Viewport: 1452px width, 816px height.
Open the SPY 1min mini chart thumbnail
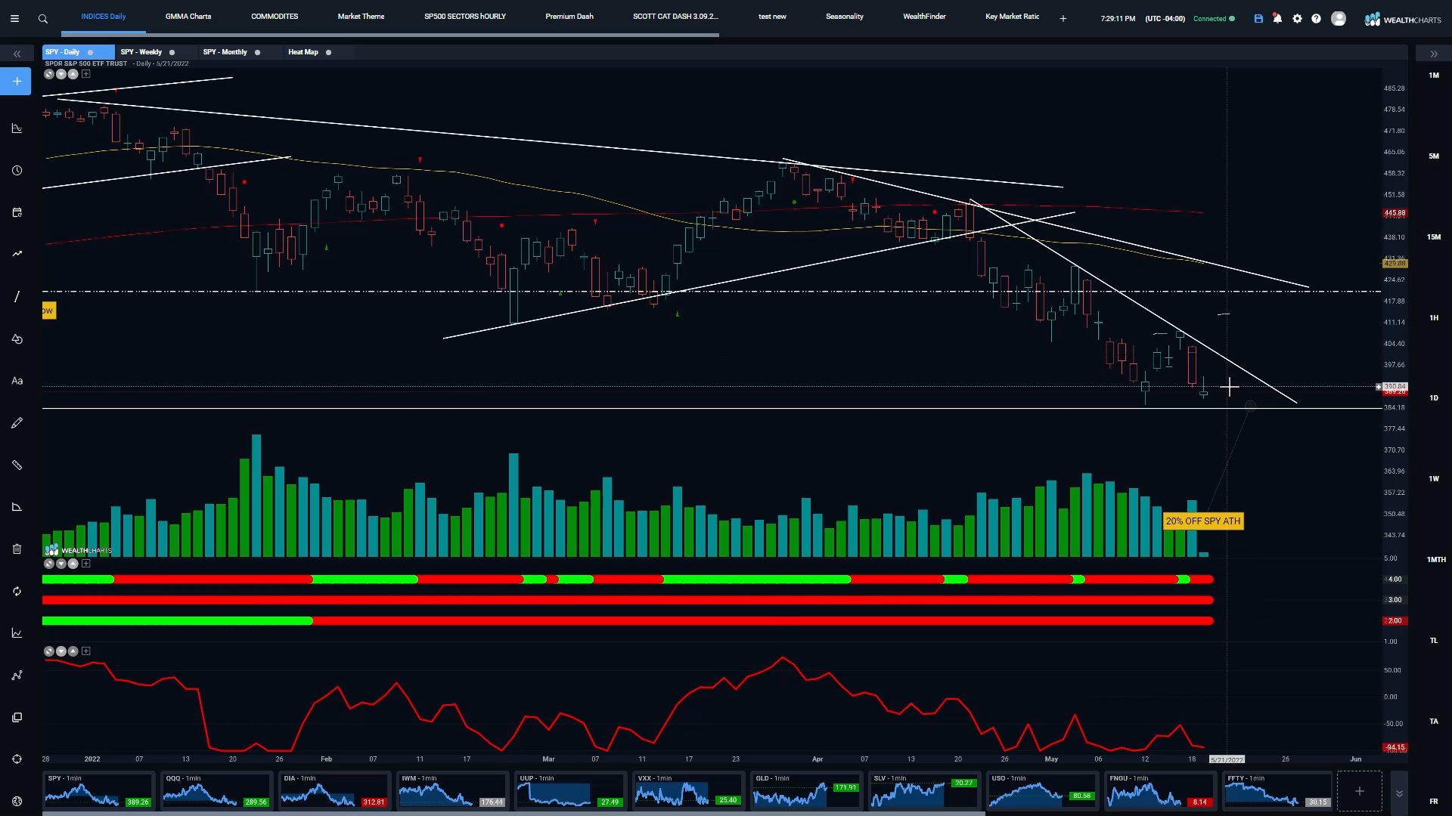98,791
